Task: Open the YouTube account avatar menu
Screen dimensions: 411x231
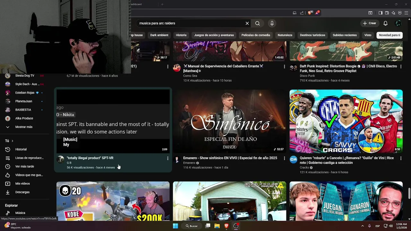Action: [398, 23]
